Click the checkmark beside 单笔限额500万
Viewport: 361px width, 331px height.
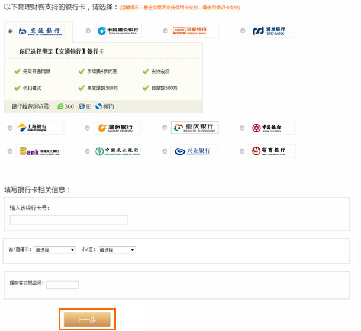(82, 88)
